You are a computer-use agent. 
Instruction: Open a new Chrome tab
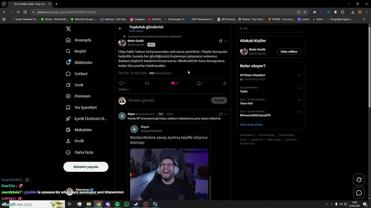pyautogui.click(x=56, y=4)
